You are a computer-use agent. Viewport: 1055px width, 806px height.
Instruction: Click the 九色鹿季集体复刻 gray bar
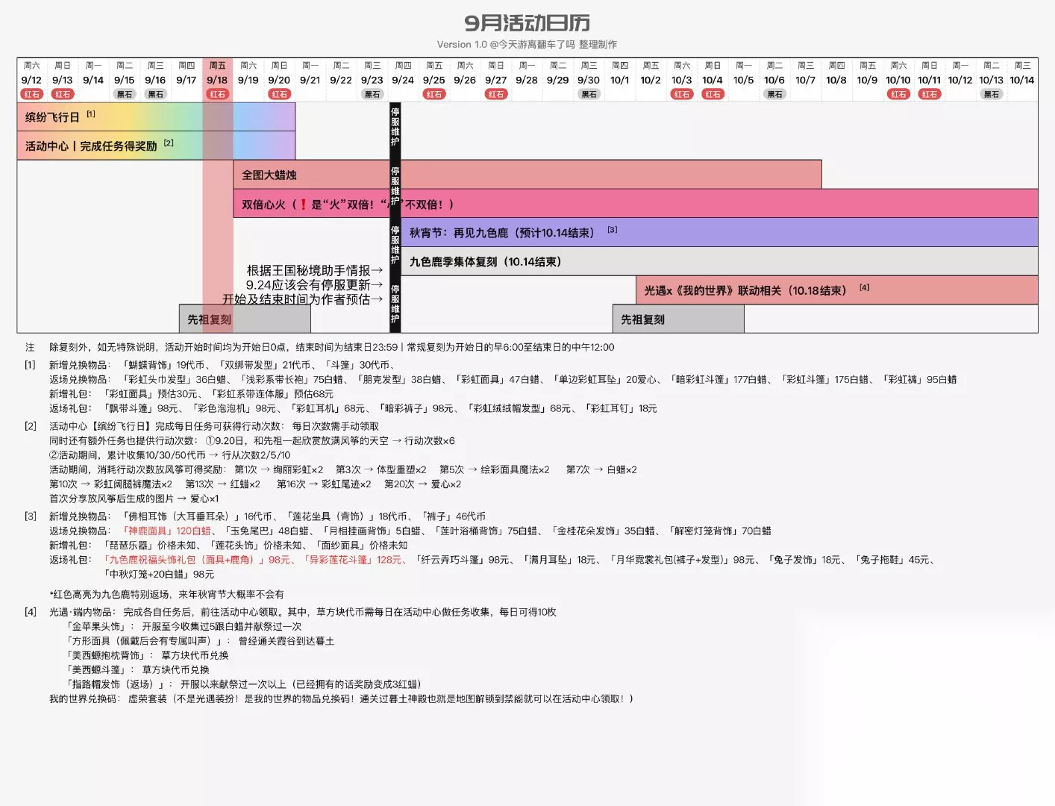pyautogui.click(x=719, y=261)
